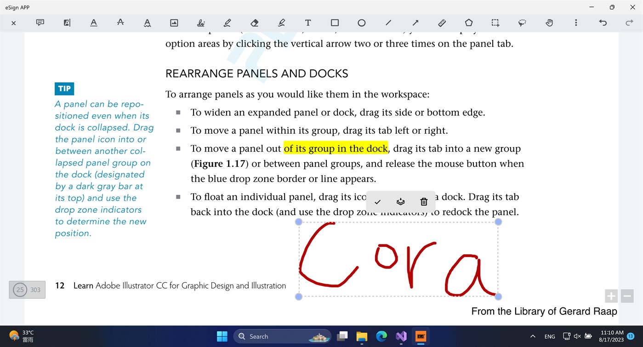Viewport: 643px width, 347px height.
Task: Select the comment note tool
Action: 40,23
